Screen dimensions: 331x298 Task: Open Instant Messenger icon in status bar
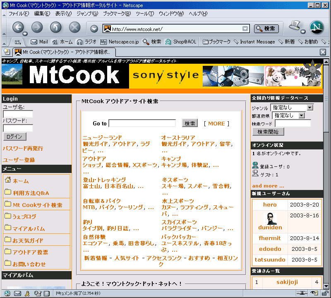coord(27,293)
